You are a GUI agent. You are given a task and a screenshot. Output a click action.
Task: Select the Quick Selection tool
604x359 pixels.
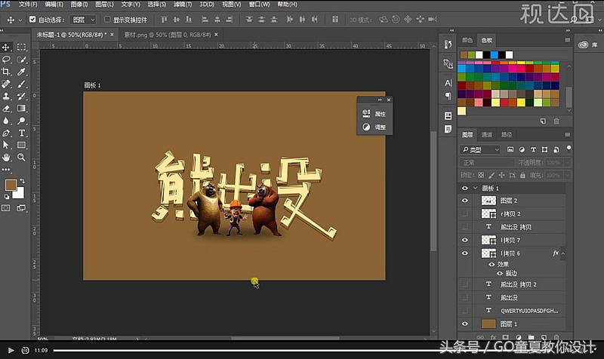21,60
